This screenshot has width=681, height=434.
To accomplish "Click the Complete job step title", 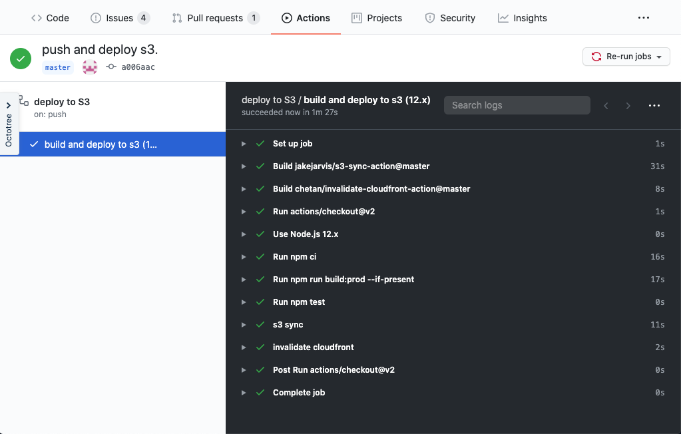I will (299, 392).
